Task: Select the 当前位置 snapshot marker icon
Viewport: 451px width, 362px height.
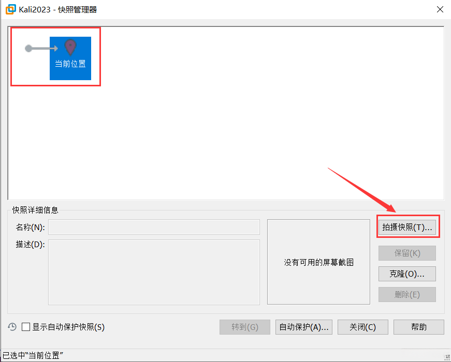Action: tap(70, 57)
